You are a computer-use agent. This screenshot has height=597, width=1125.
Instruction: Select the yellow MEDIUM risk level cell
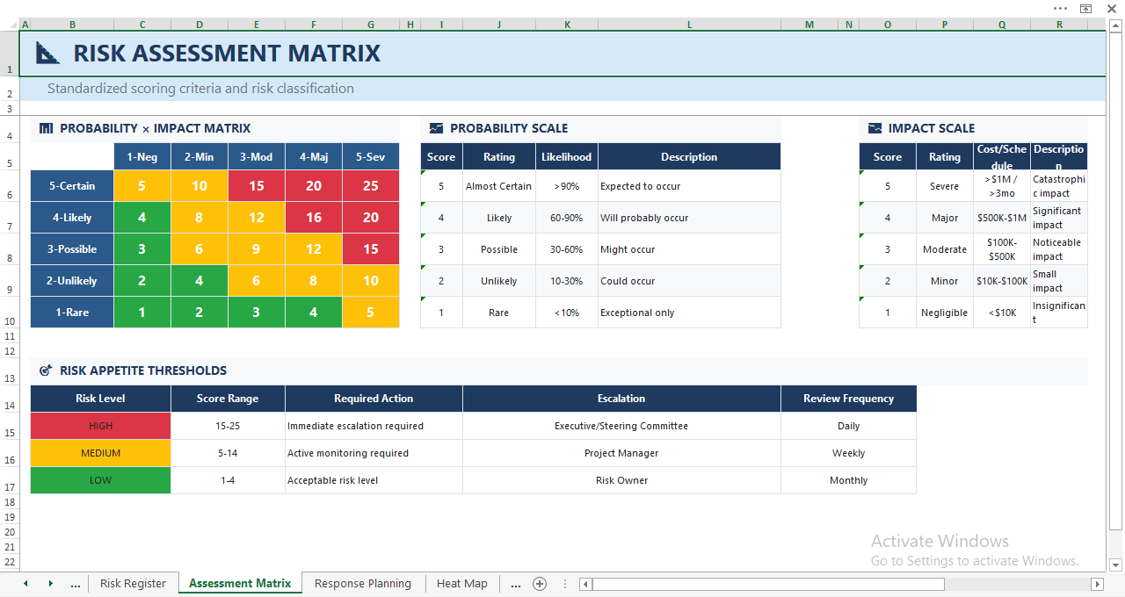click(100, 453)
